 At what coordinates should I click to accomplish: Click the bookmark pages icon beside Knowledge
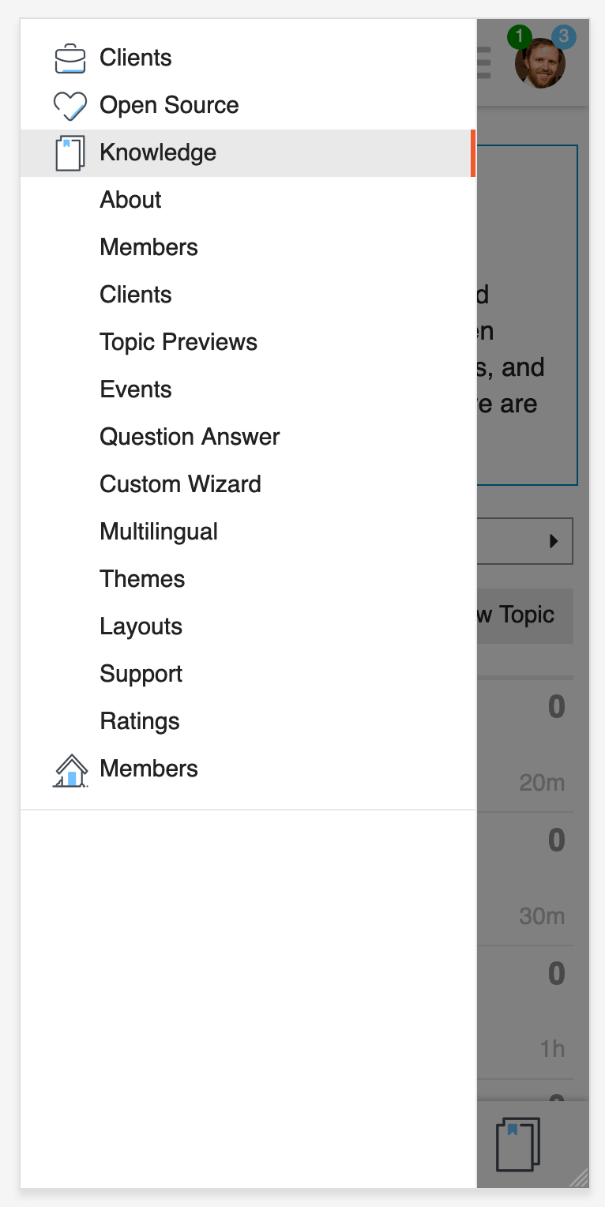click(70, 153)
